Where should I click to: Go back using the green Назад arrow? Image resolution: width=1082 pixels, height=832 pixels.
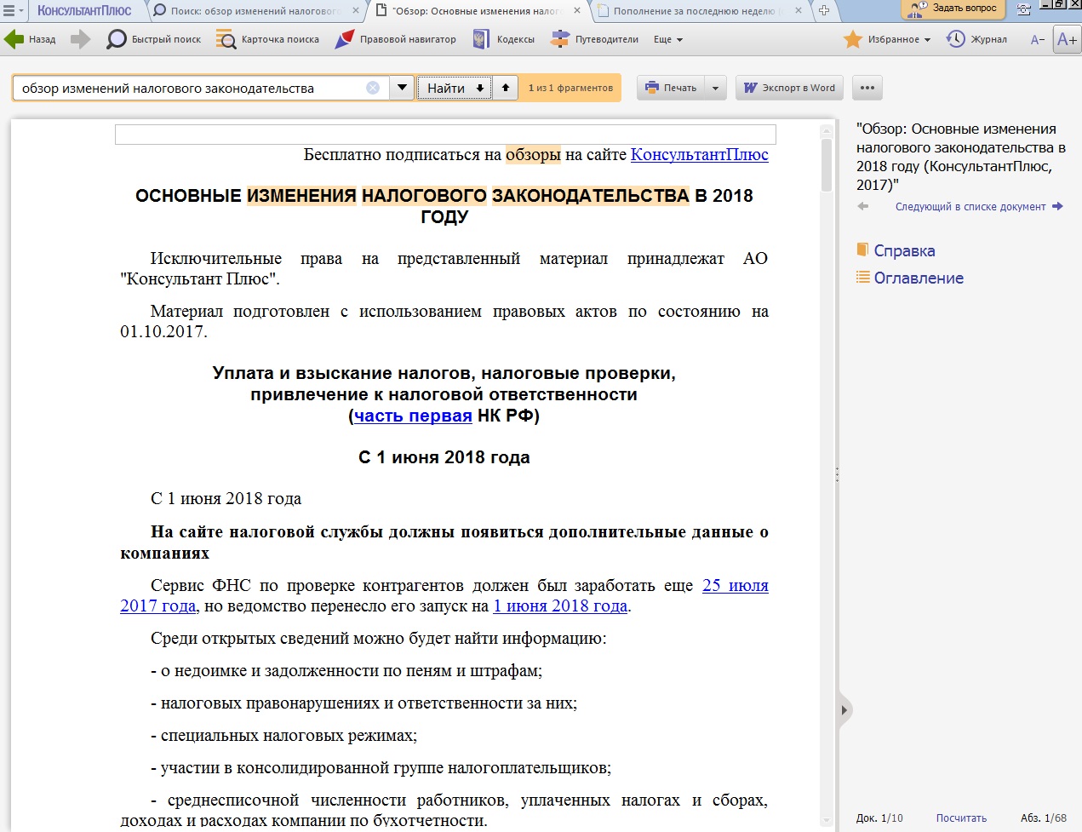coord(30,39)
